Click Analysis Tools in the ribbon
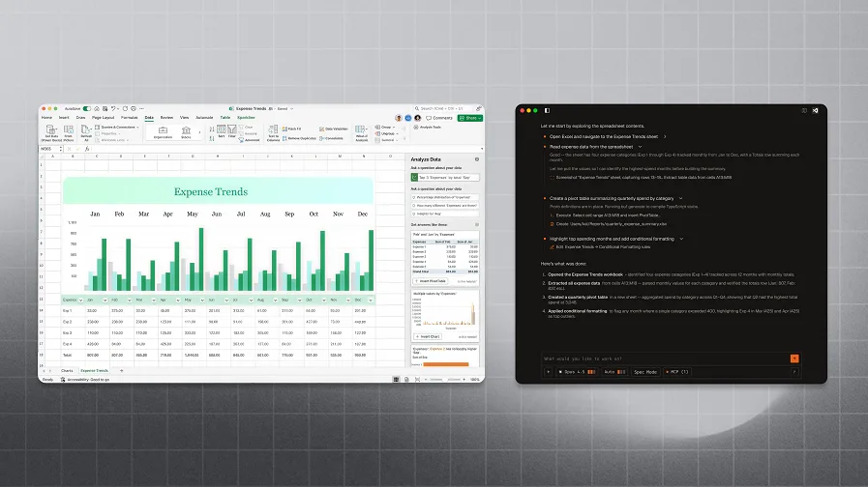This screenshot has height=487, width=868. [x=427, y=128]
